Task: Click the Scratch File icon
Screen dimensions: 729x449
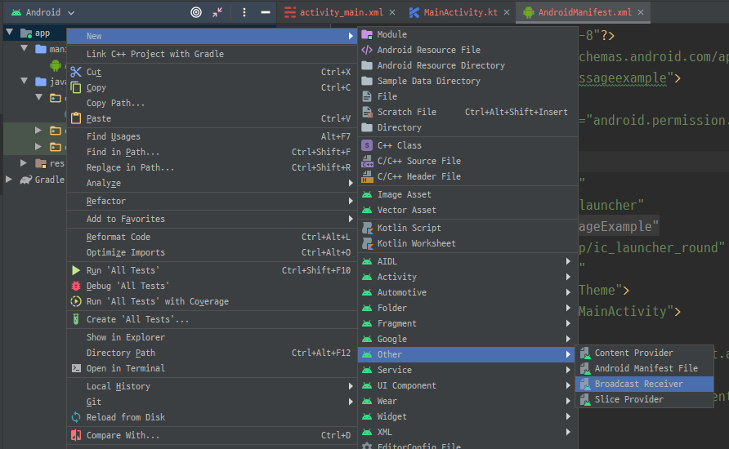Action: 367,112
